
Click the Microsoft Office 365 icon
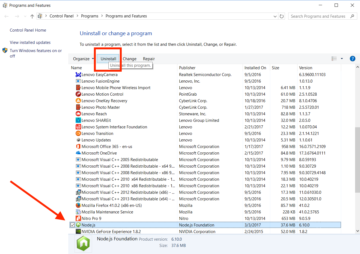click(78, 146)
